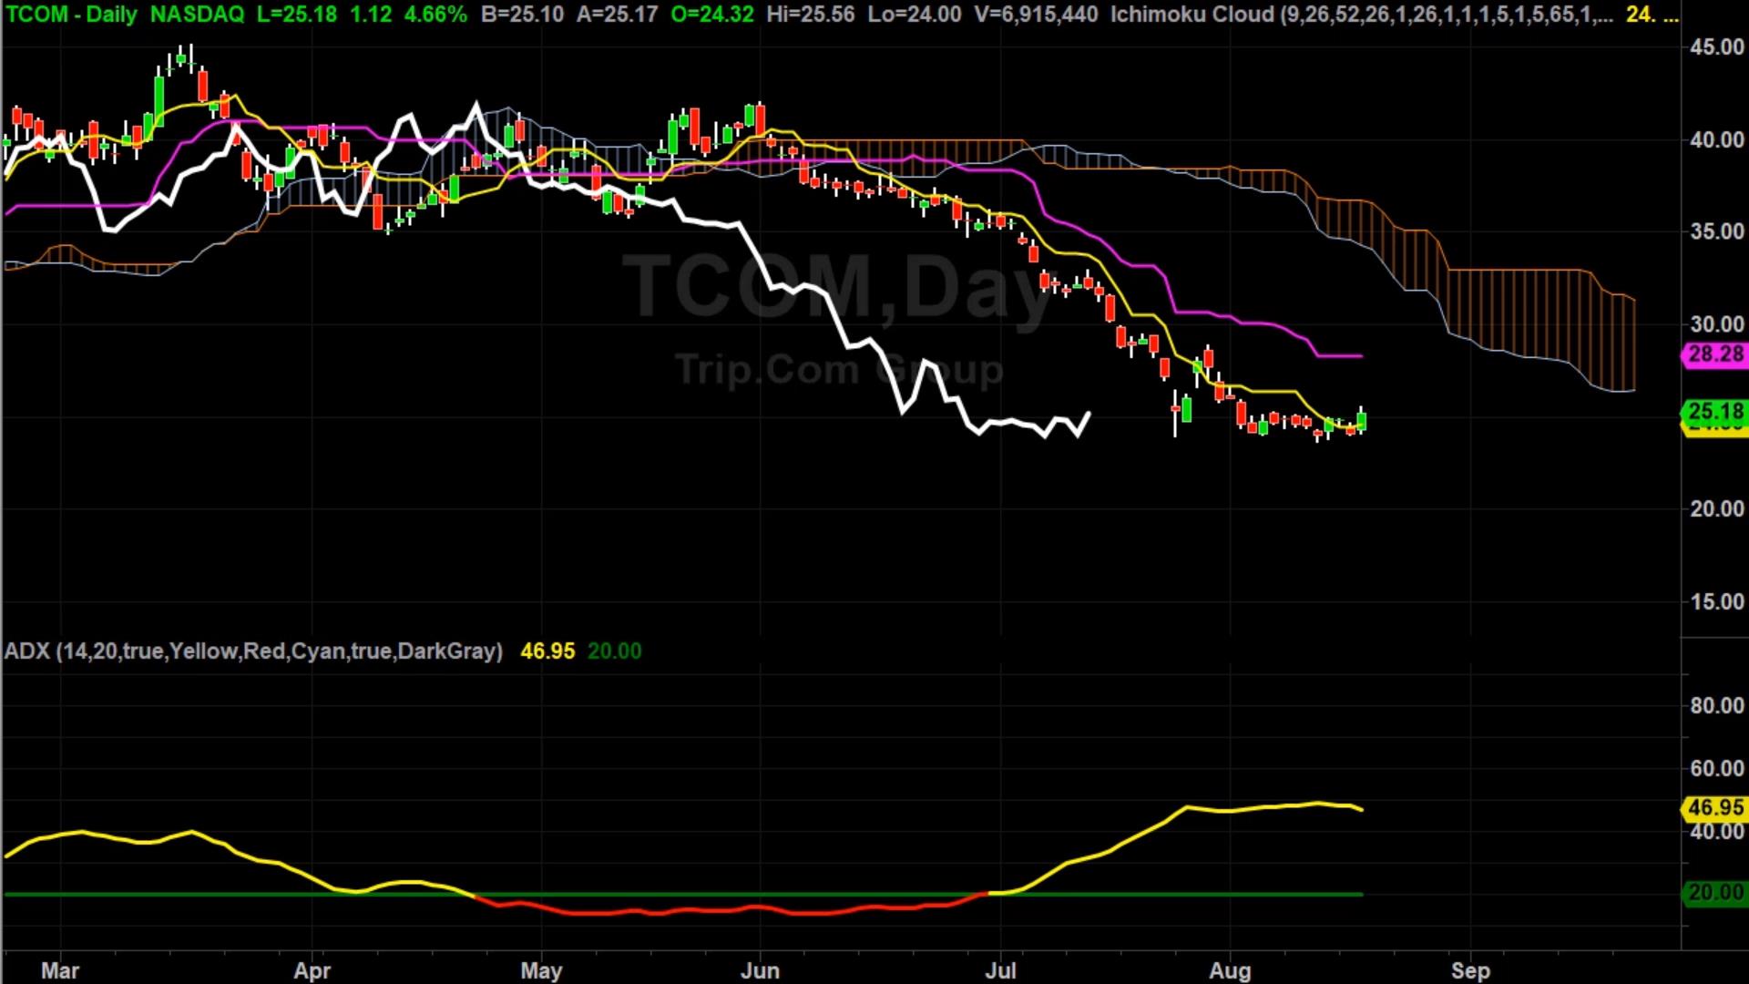Click the yellow 46.95 ADX header value
Screen dimensions: 1749x984
[547, 651]
